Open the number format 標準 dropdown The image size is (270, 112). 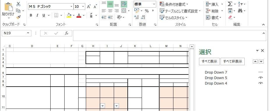click(x=154, y=4)
